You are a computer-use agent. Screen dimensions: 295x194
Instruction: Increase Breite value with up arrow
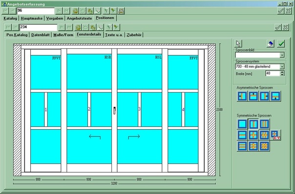(282, 72)
